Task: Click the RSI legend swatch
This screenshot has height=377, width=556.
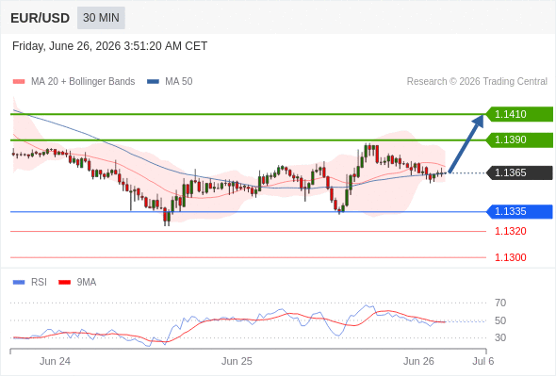Action: tap(19, 283)
